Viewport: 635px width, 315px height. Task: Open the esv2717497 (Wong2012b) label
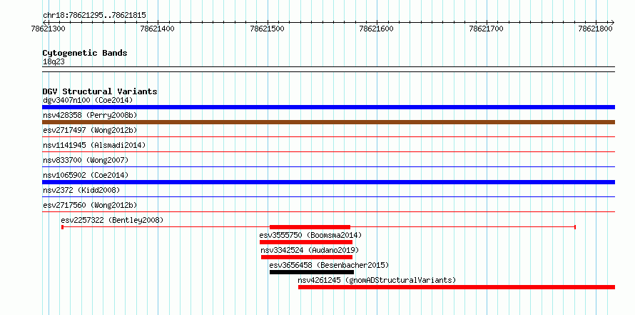pyautogui.click(x=90, y=130)
